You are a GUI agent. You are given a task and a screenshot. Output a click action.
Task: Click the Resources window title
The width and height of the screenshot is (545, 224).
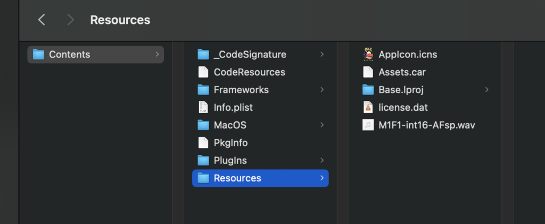pyautogui.click(x=120, y=20)
